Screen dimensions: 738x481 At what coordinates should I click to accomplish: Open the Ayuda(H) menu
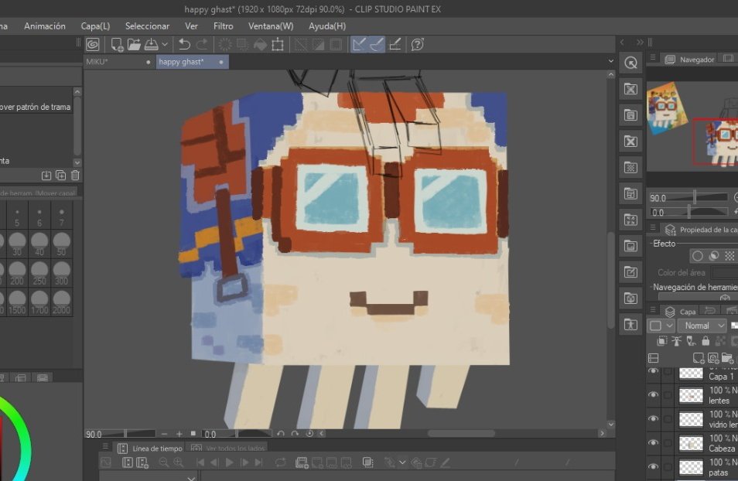coord(327,26)
